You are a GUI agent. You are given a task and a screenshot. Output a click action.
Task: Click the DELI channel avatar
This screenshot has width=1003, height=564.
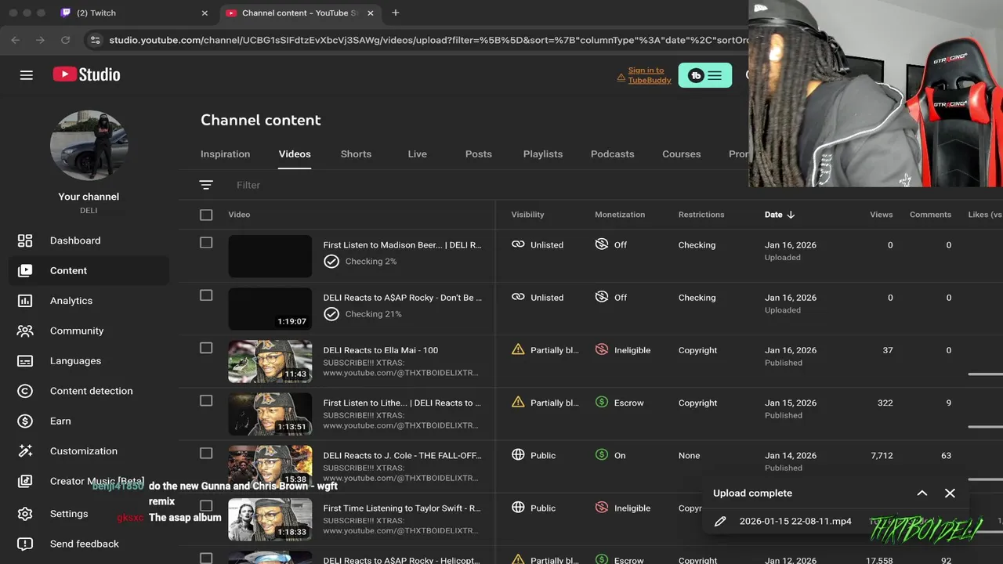click(89, 146)
